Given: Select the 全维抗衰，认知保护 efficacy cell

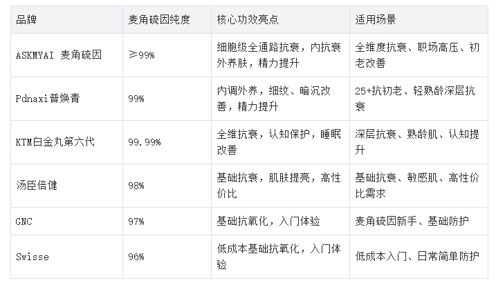Looking at the screenshot, I should point(278,142).
